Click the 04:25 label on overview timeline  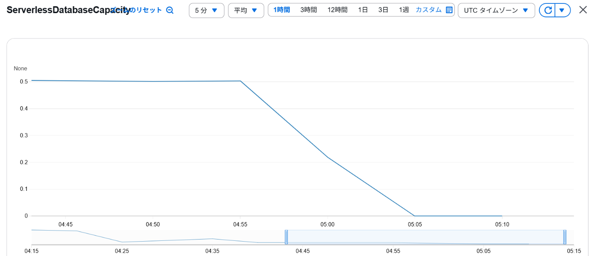(122, 251)
